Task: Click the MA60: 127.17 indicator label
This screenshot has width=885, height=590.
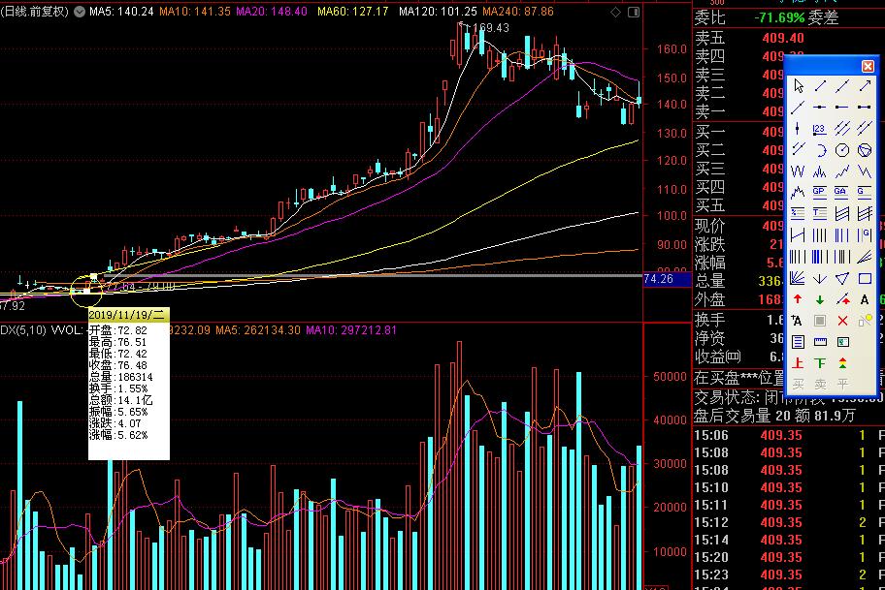Action: point(353,12)
